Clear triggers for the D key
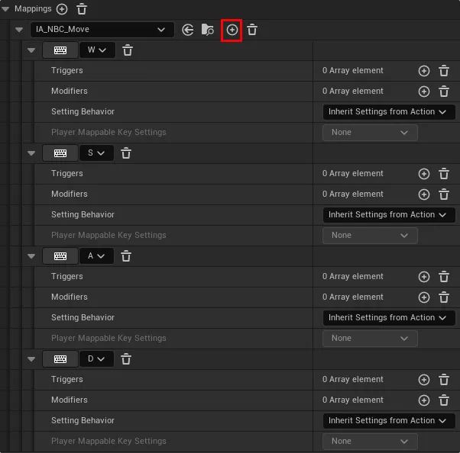The width and height of the screenshot is (460, 453). [444, 380]
